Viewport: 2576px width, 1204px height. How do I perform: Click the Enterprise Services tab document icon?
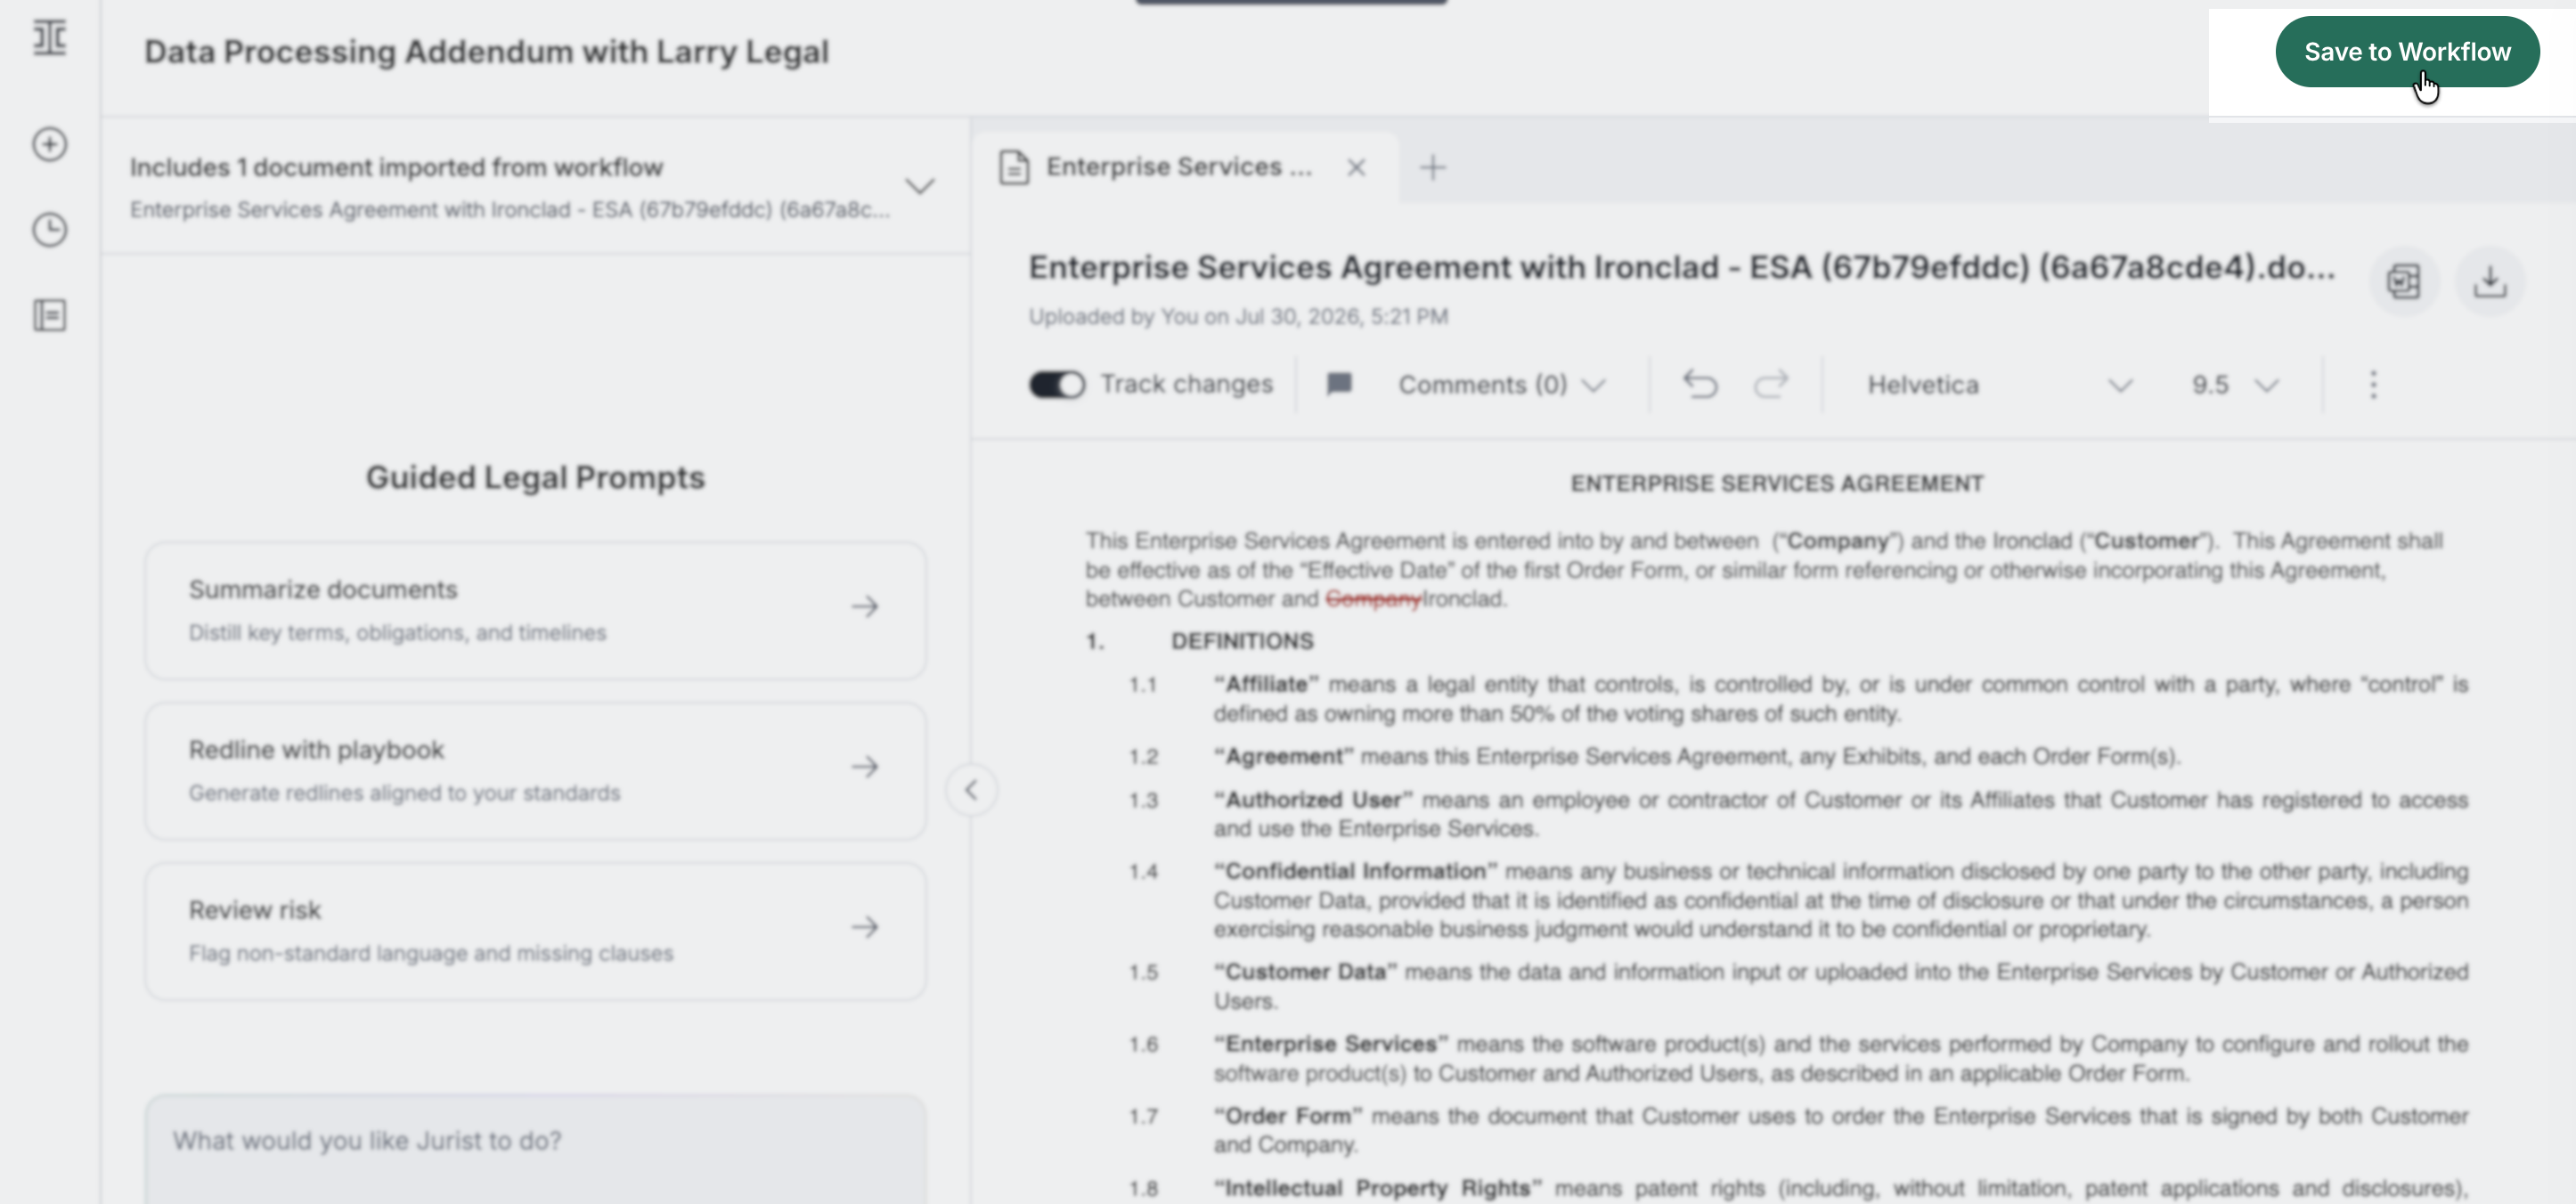tap(1014, 167)
